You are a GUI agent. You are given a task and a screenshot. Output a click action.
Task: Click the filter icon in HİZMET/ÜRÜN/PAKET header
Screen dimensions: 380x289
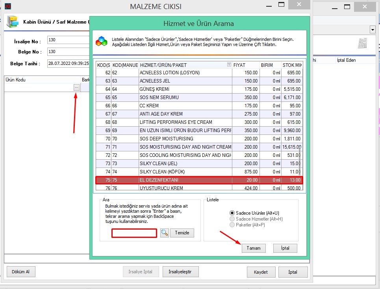point(229,65)
